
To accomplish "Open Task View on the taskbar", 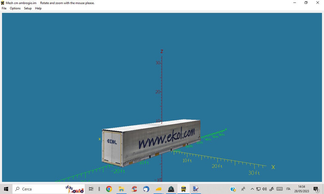I will (91, 189).
